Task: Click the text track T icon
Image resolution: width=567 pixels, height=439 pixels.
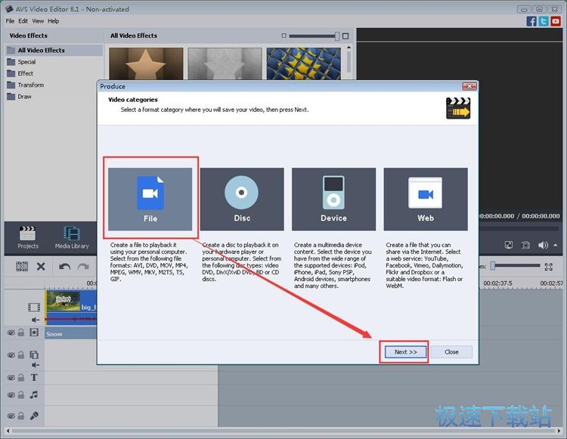Action: click(34, 378)
